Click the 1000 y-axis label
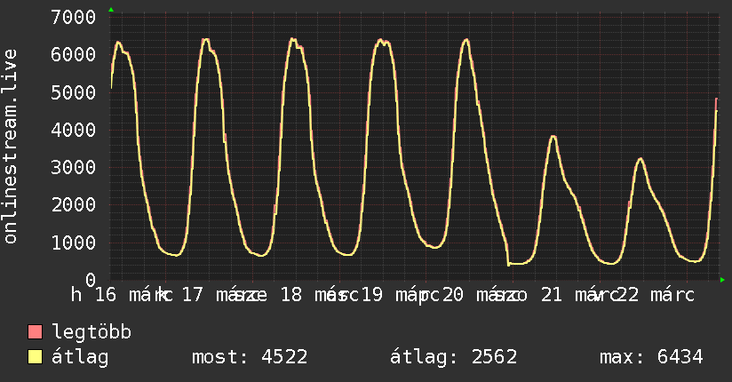This screenshot has width=732, height=382. [x=74, y=243]
